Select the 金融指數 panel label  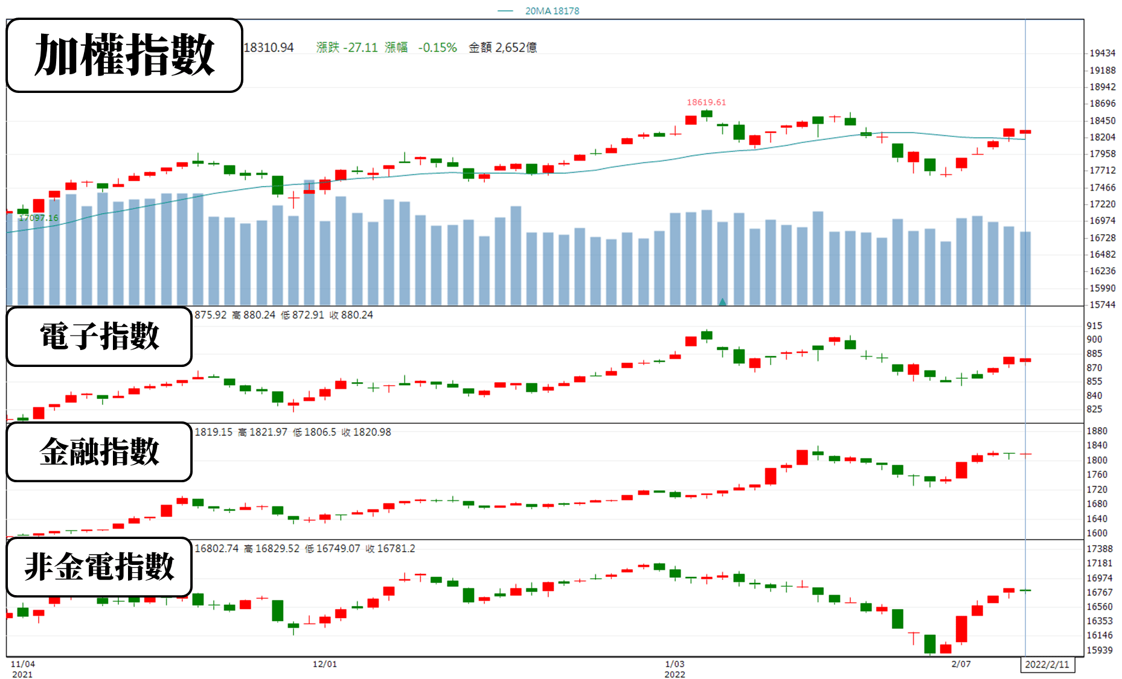99,451
